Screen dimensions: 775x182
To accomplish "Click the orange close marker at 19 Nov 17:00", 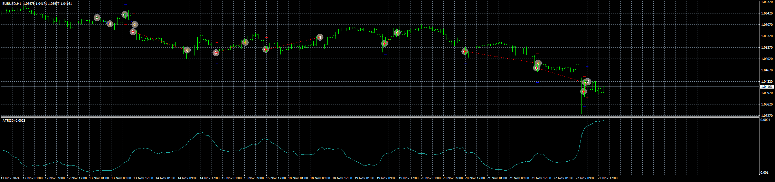I will click(397, 33).
